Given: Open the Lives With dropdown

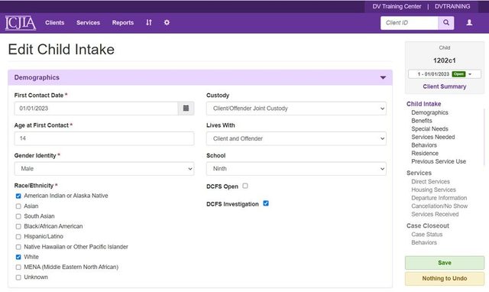Looking at the screenshot, I should coord(296,138).
